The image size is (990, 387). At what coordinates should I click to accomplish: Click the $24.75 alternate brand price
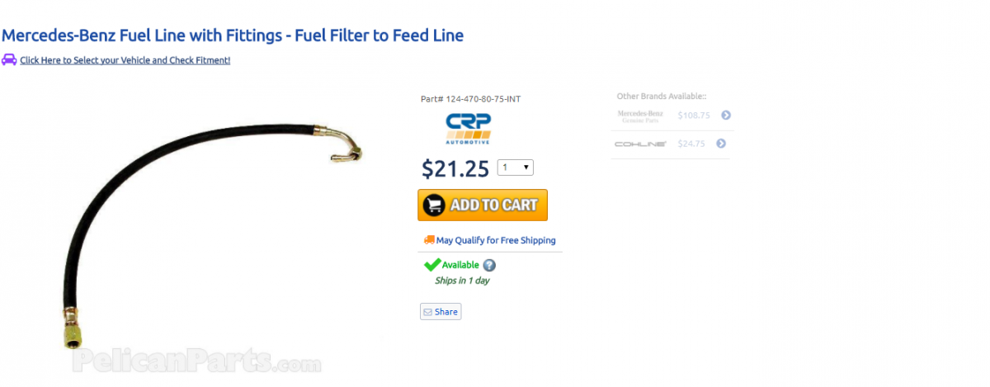(691, 144)
